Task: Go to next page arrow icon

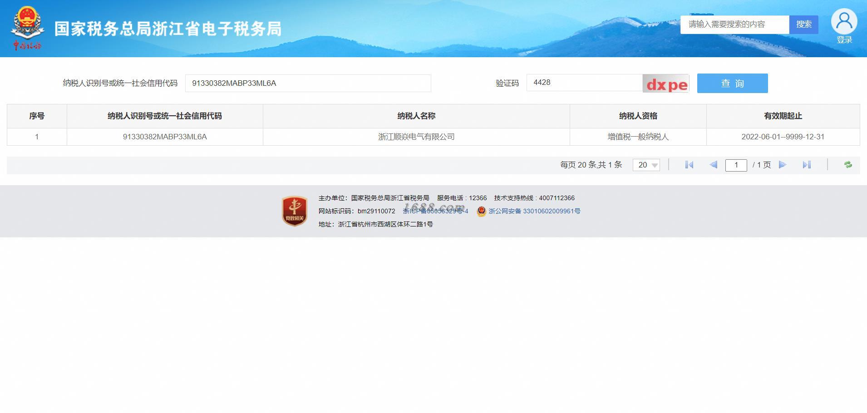Action: [x=783, y=165]
